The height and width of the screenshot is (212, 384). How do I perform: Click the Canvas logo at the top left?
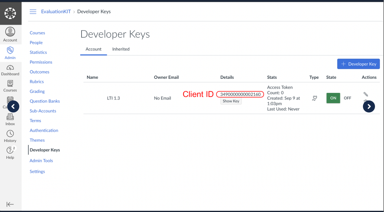pyautogui.click(x=10, y=13)
